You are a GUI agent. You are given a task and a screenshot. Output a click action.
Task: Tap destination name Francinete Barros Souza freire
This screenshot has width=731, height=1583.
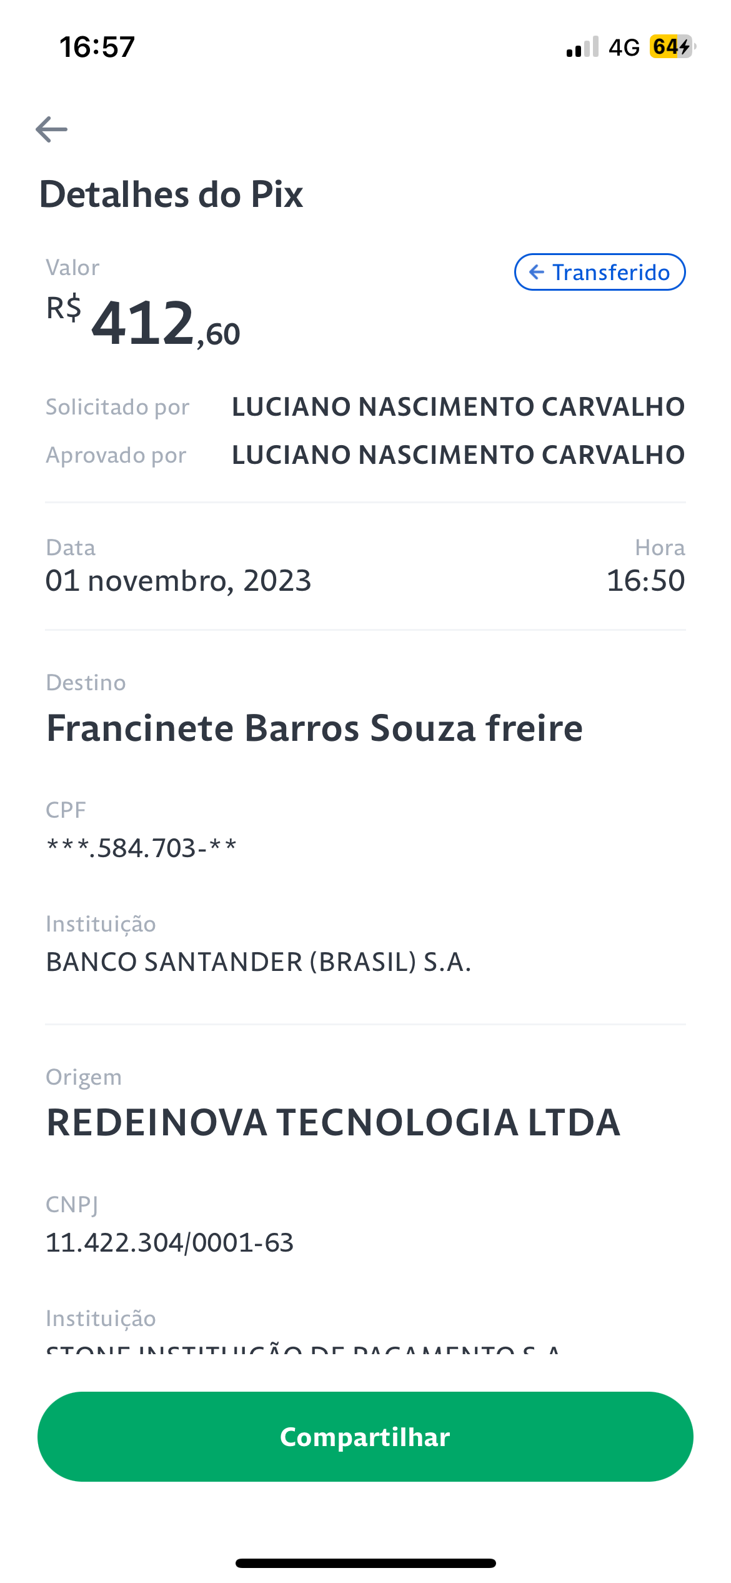tap(315, 728)
